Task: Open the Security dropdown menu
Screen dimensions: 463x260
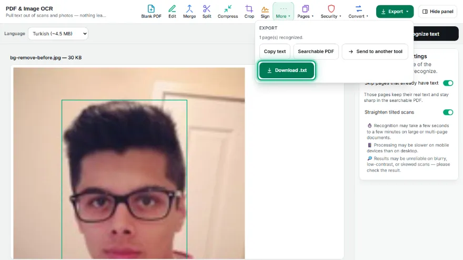Action: [331, 12]
